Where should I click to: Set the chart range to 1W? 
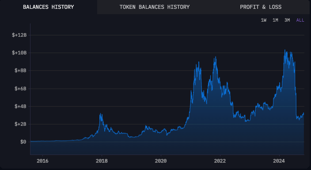click(263, 20)
